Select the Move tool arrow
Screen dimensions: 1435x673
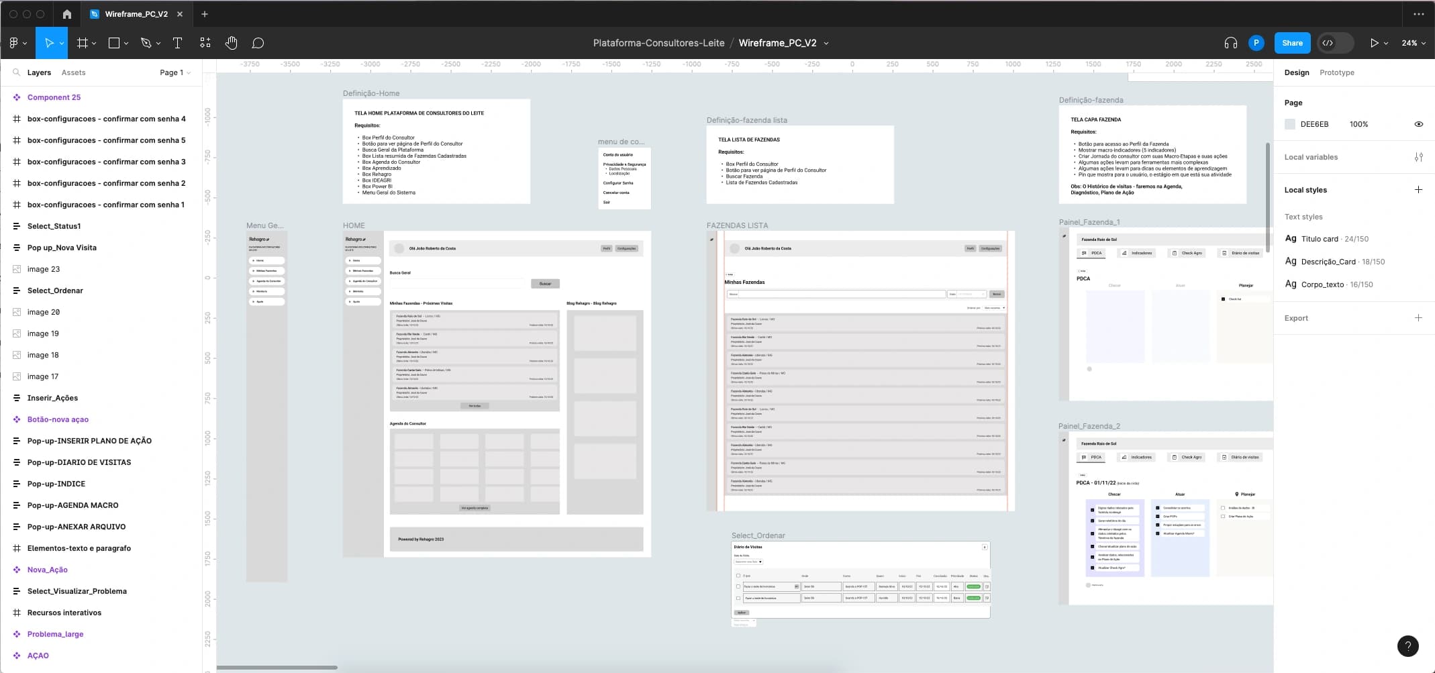click(x=48, y=43)
